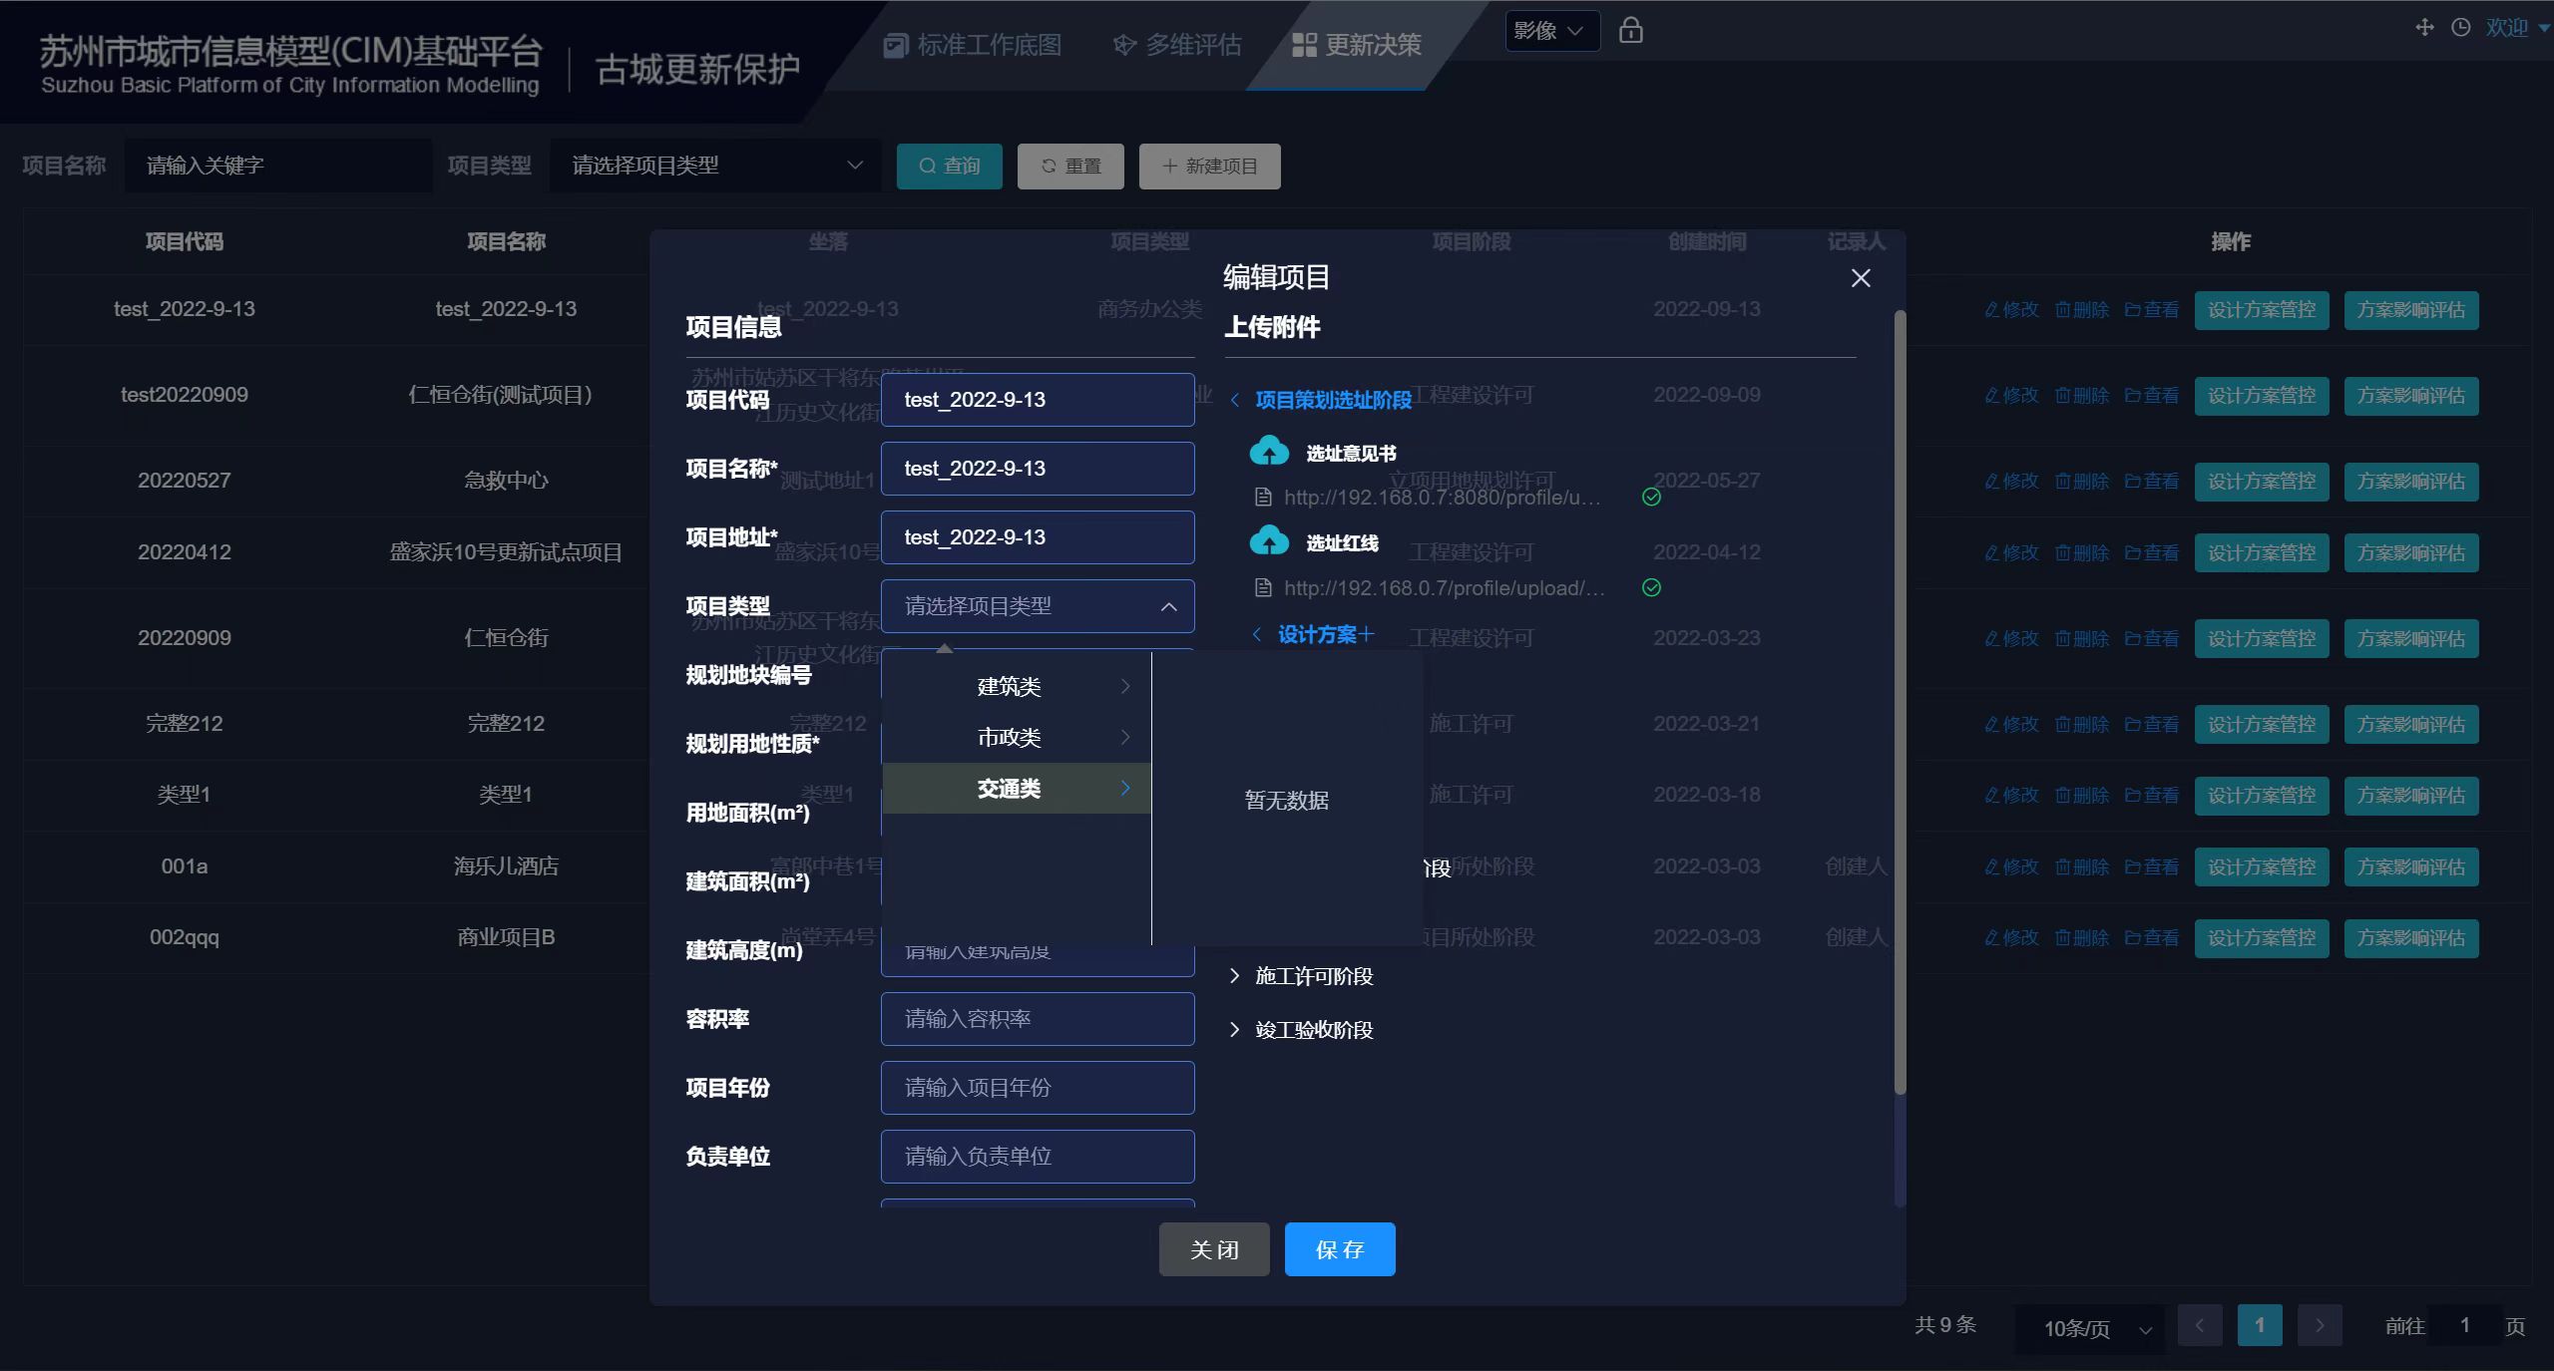Click 方案影响评估 for row test_2022-9-13
Screen dimensions: 2554x1371
click(x=2411, y=310)
